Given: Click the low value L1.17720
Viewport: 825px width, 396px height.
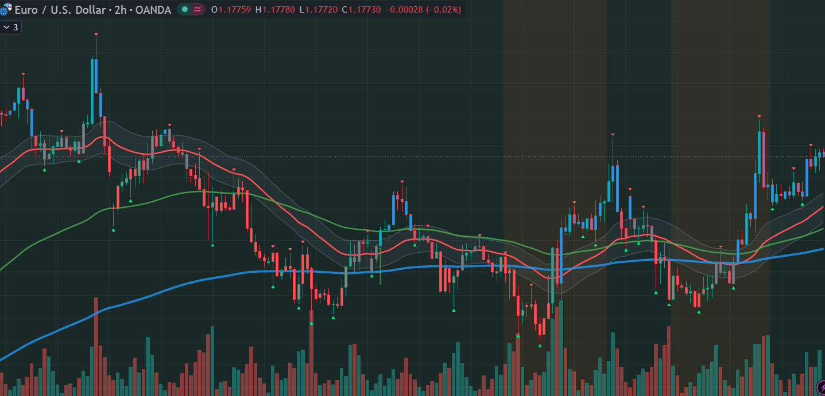Looking at the screenshot, I should coord(318,10).
